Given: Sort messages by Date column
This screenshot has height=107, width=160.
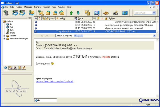Looking at the screenshot, I should click(x=83, y=18).
